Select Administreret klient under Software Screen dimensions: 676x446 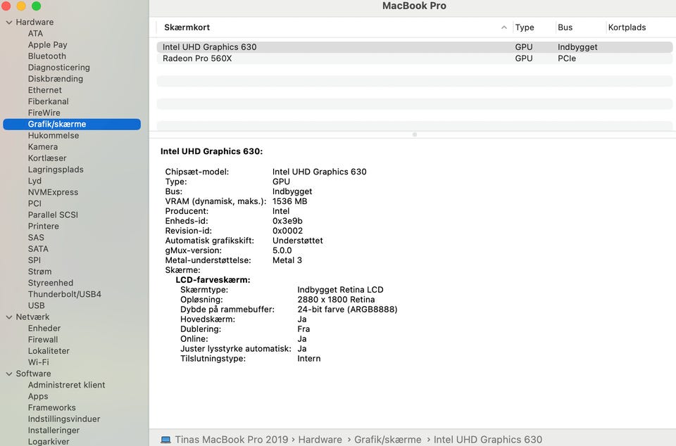coord(66,386)
